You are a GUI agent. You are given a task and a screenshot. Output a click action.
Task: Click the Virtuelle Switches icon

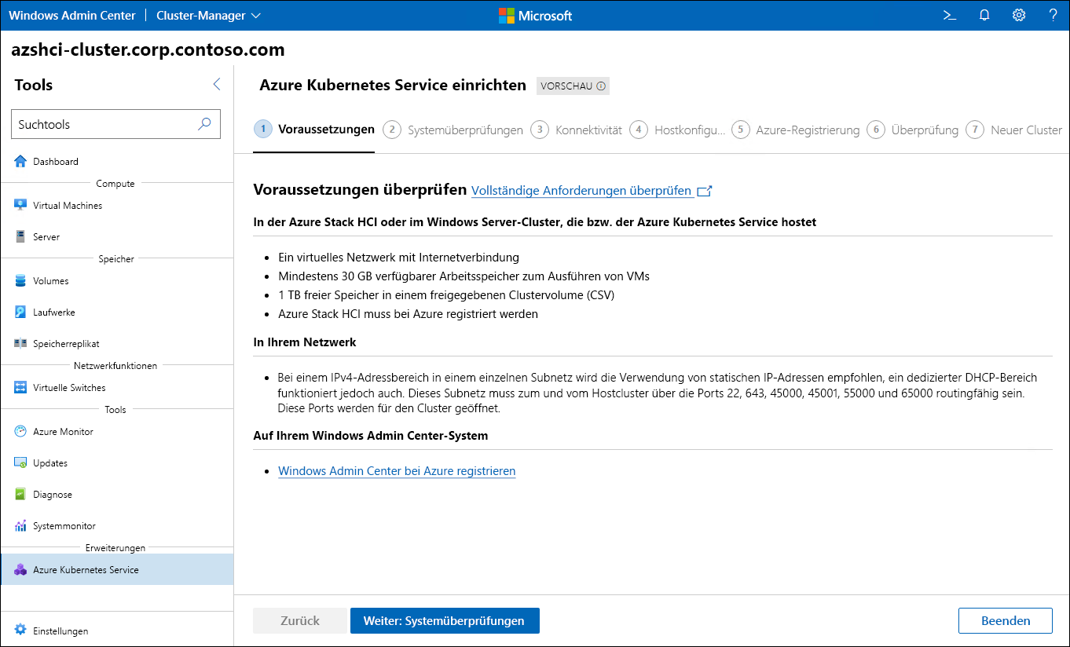tap(20, 388)
